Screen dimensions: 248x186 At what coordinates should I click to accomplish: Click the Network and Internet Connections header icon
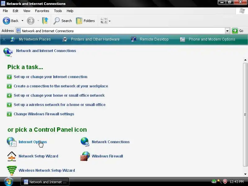coord(8,52)
